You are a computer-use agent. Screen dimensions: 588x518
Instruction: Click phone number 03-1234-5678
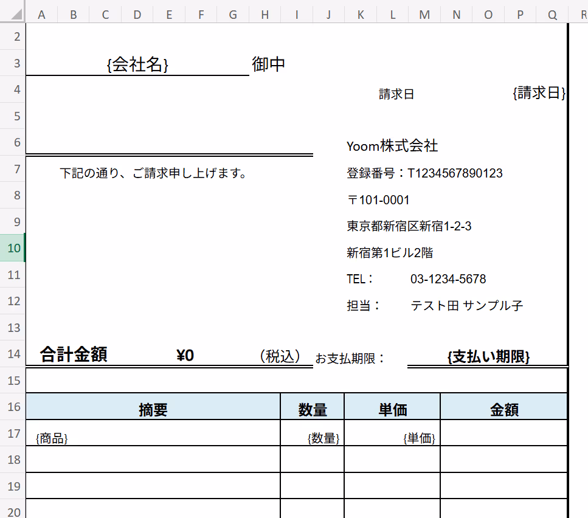(x=448, y=279)
